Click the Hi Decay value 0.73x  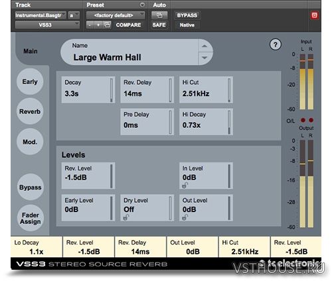click(x=191, y=125)
